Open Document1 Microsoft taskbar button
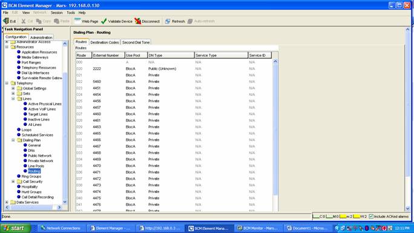Viewport: 414px width, 233px height. (x=307, y=228)
